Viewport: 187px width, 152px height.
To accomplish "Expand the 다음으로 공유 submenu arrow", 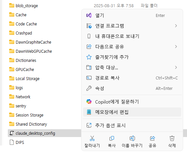I will pyautogui.click(x=176, y=47).
